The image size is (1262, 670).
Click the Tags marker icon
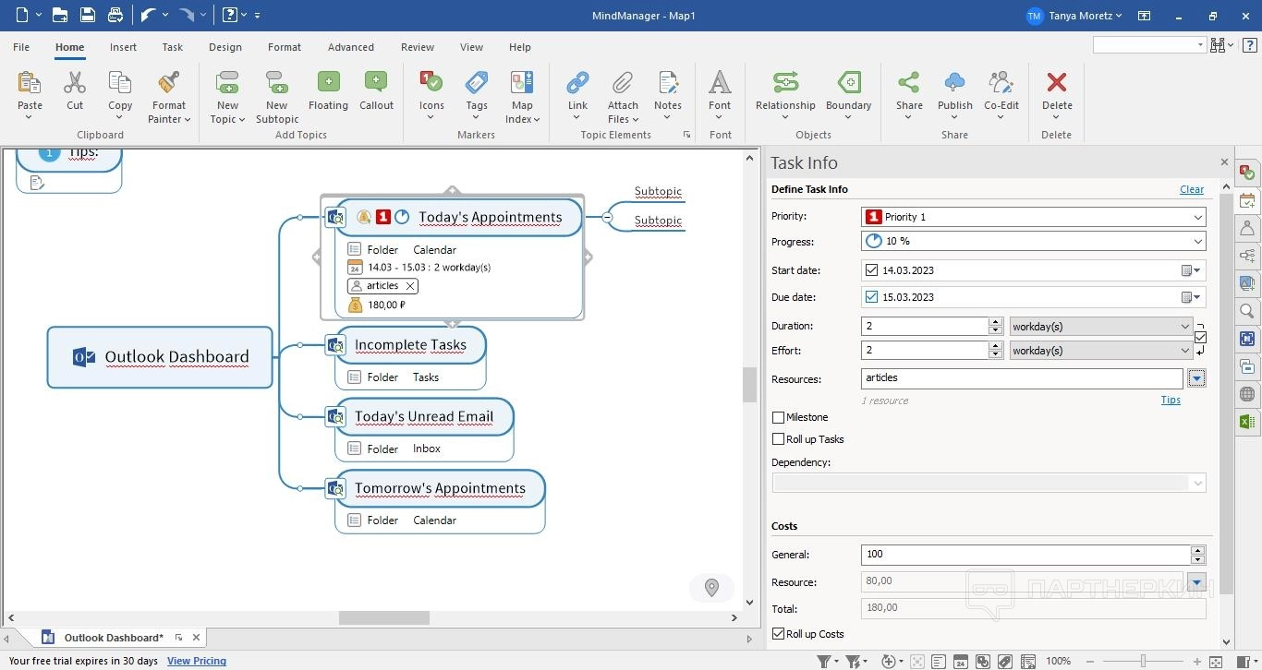coord(477,83)
